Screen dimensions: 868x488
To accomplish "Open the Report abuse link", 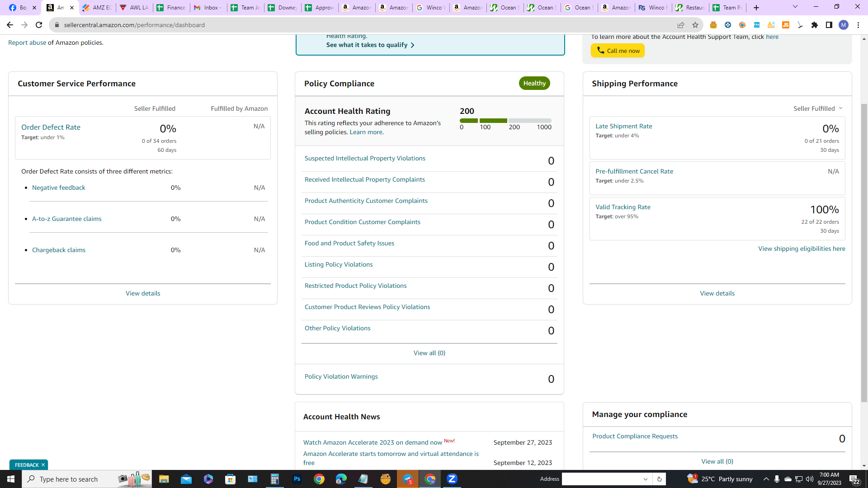I will point(27,42).
